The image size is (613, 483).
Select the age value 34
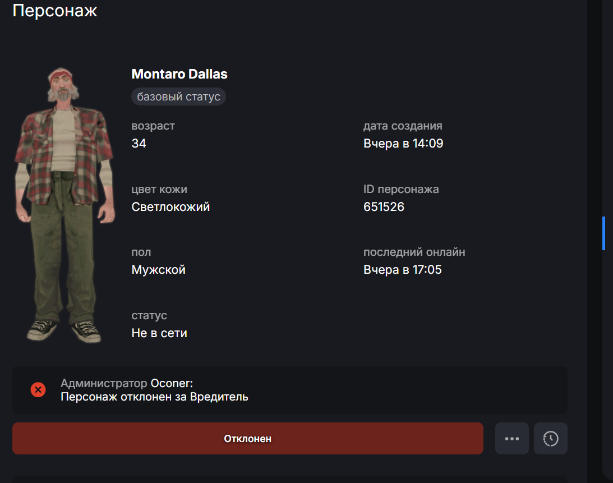pos(139,144)
